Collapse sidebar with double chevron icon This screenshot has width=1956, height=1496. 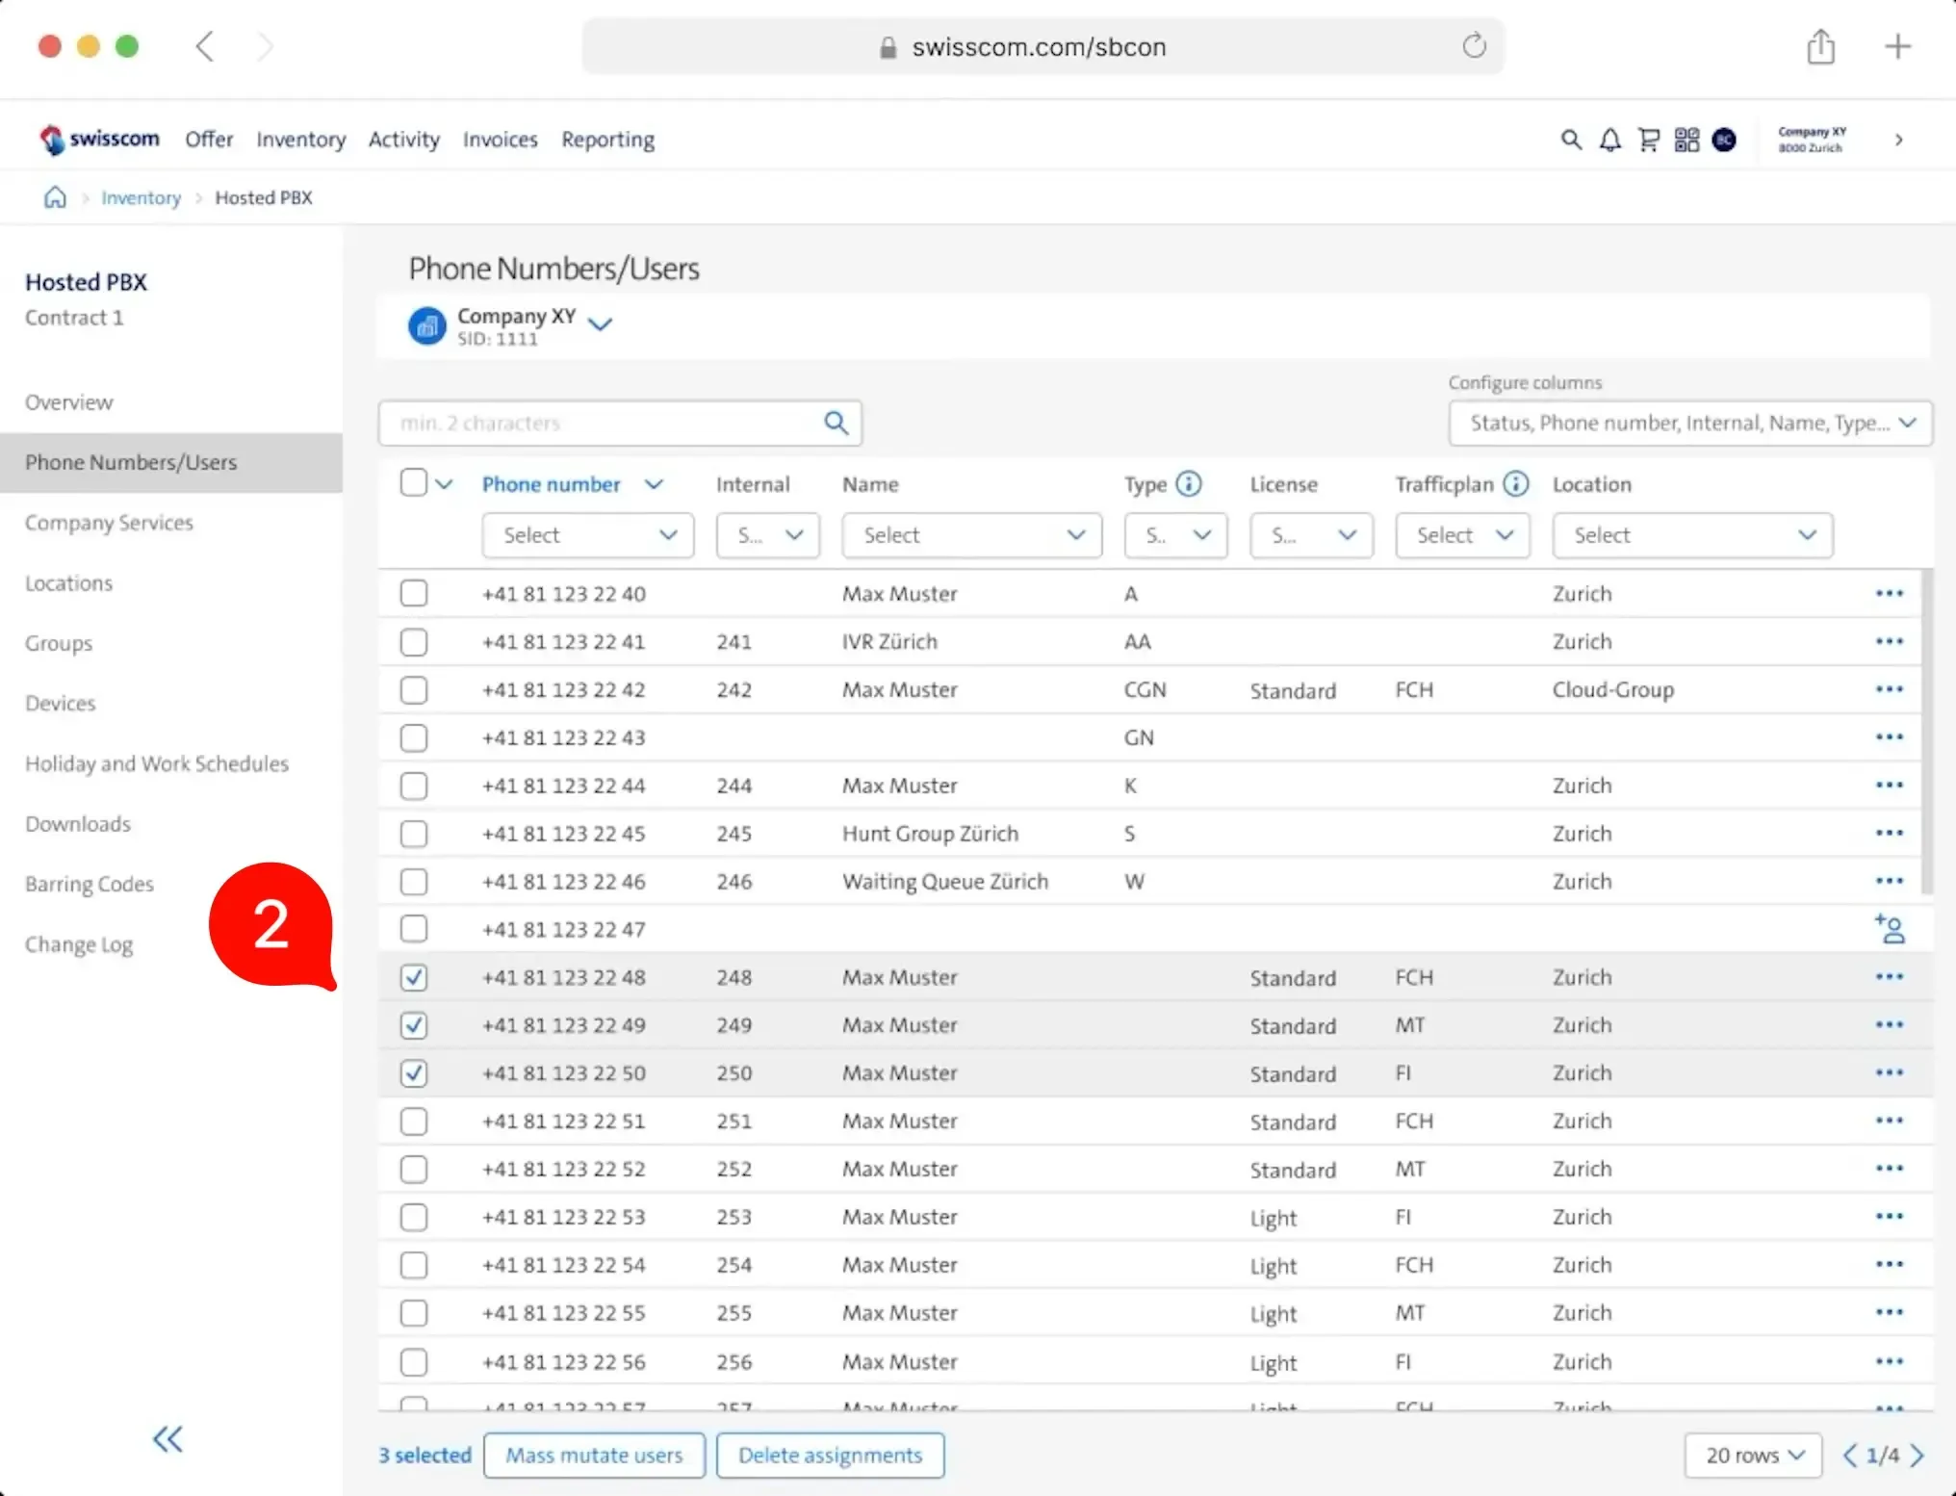(167, 1439)
